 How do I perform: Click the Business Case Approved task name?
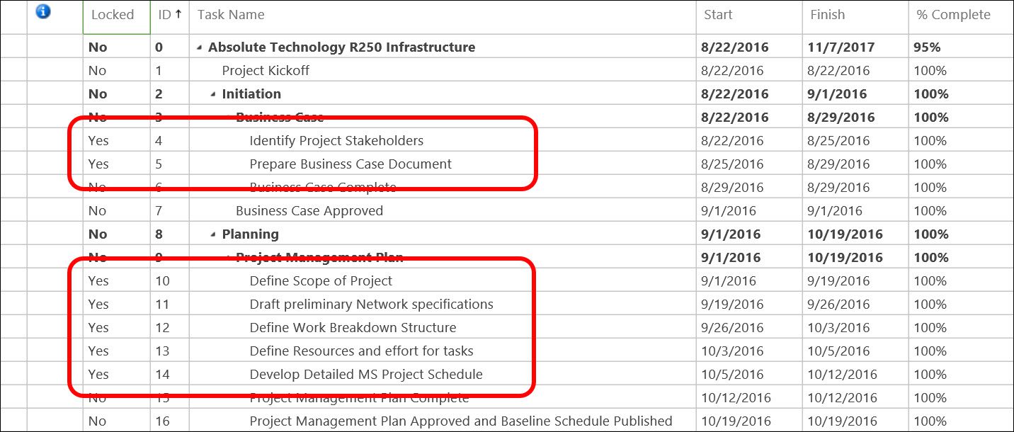click(x=309, y=211)
